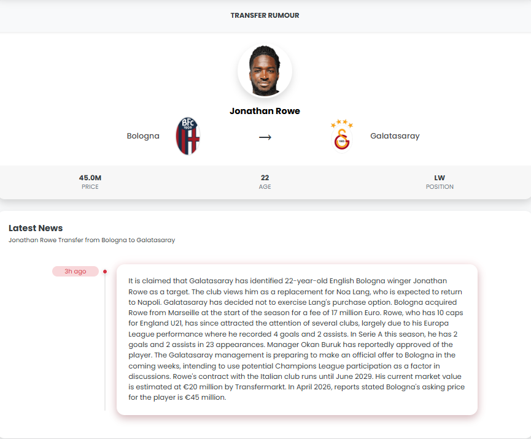Screen dimensions: 531x439
Task: Click the Transfer Rumour header tab
Action: 265,15
